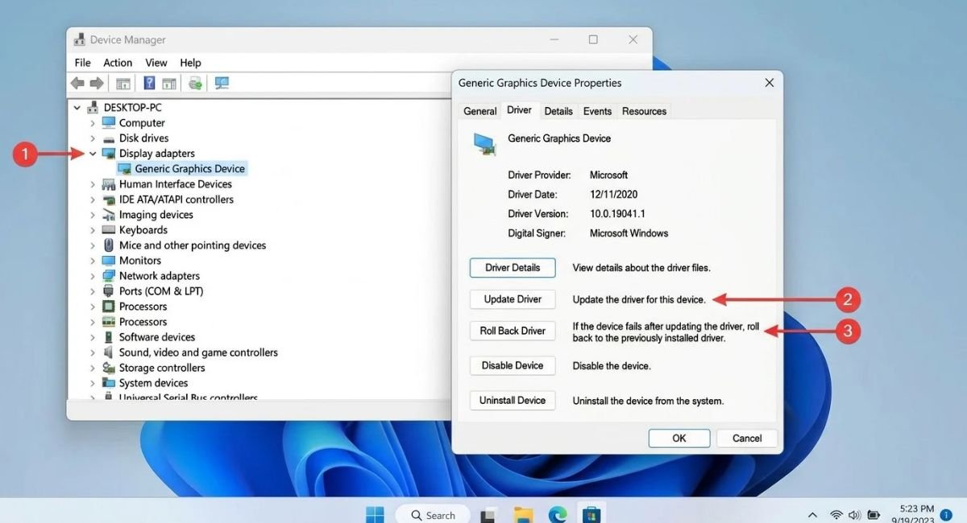Select the Monitors category icon in tree
Viewport: 967px width, 523px height.
pos(109,261)
